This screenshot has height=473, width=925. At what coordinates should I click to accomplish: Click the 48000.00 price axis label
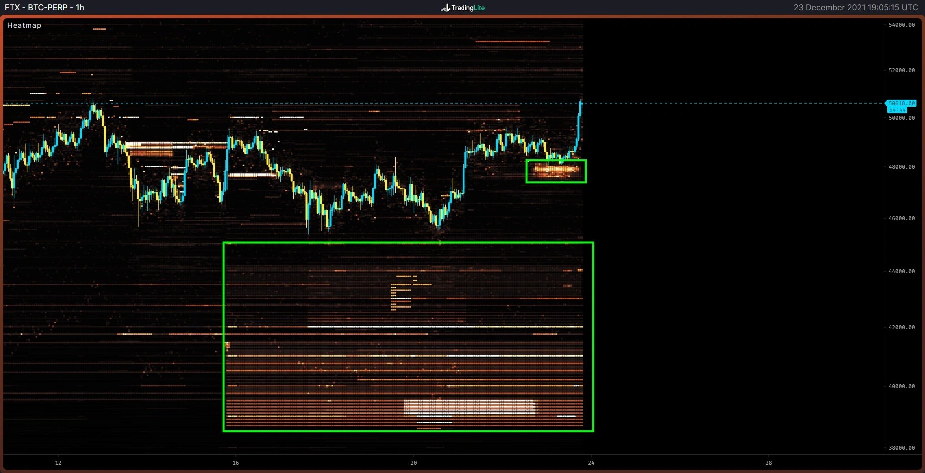[x=901, y=167]
